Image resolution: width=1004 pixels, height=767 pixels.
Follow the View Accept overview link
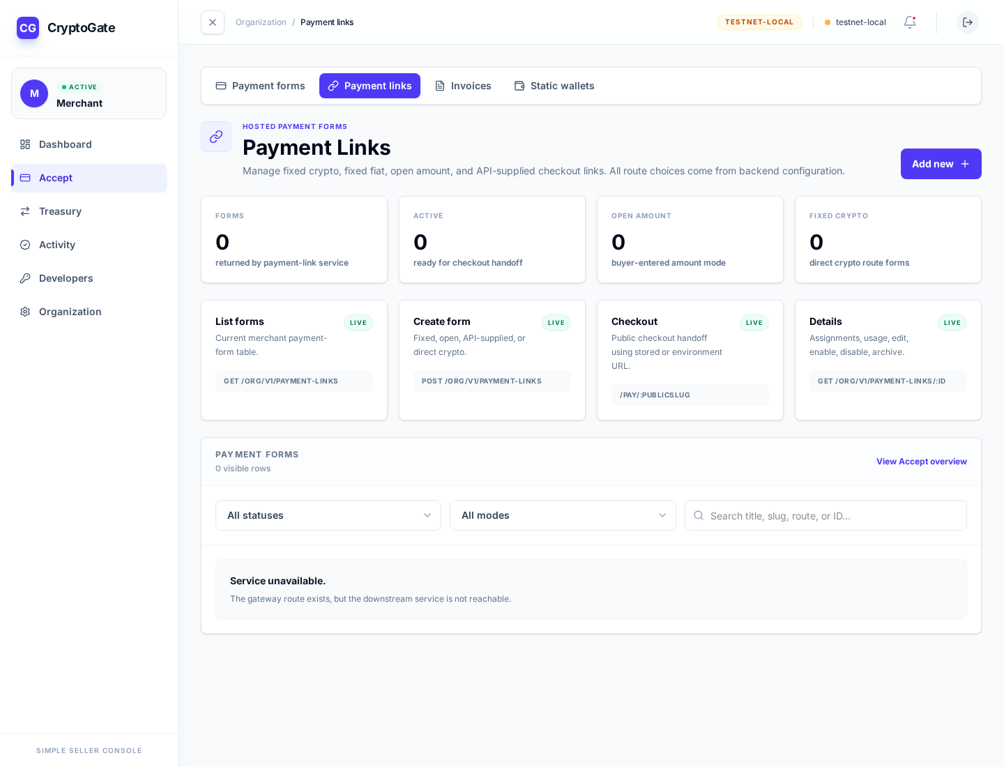tap(922, 462)
